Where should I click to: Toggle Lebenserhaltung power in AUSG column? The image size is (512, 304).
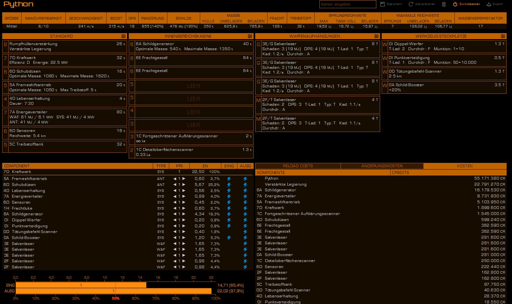(245, 191)
